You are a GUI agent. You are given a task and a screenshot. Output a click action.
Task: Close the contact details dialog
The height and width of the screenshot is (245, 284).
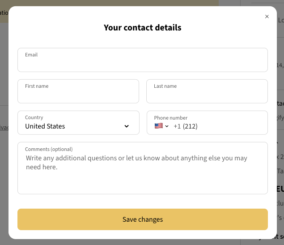(267, 17)
